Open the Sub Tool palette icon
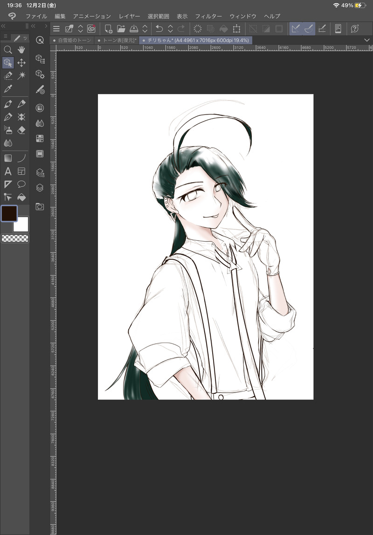This screenshot has height=535, width=373. pyautogui.click(x=40, y=59)
